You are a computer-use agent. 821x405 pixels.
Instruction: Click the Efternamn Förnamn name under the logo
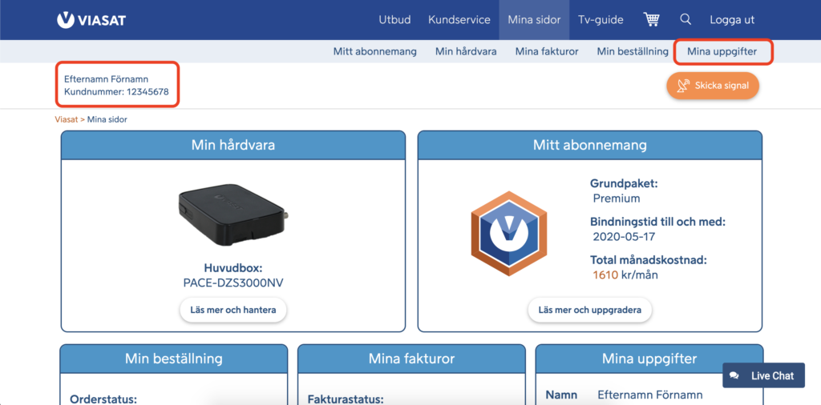[x=107, y=79]
